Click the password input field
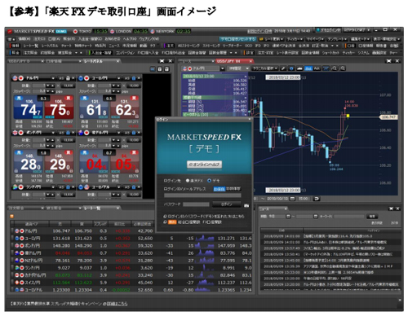This screenshot has height=316, width=408. [196, 204]
